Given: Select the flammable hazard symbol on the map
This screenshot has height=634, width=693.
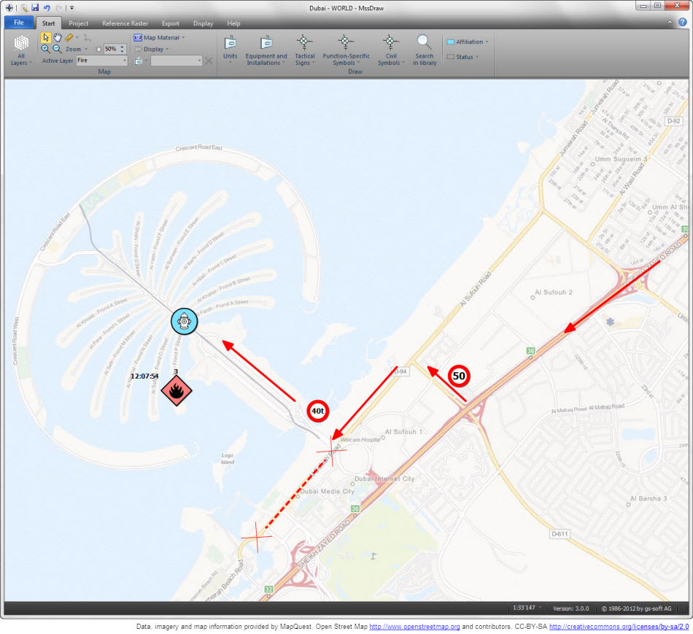Looking at the screenshot, I should [175, 390].
